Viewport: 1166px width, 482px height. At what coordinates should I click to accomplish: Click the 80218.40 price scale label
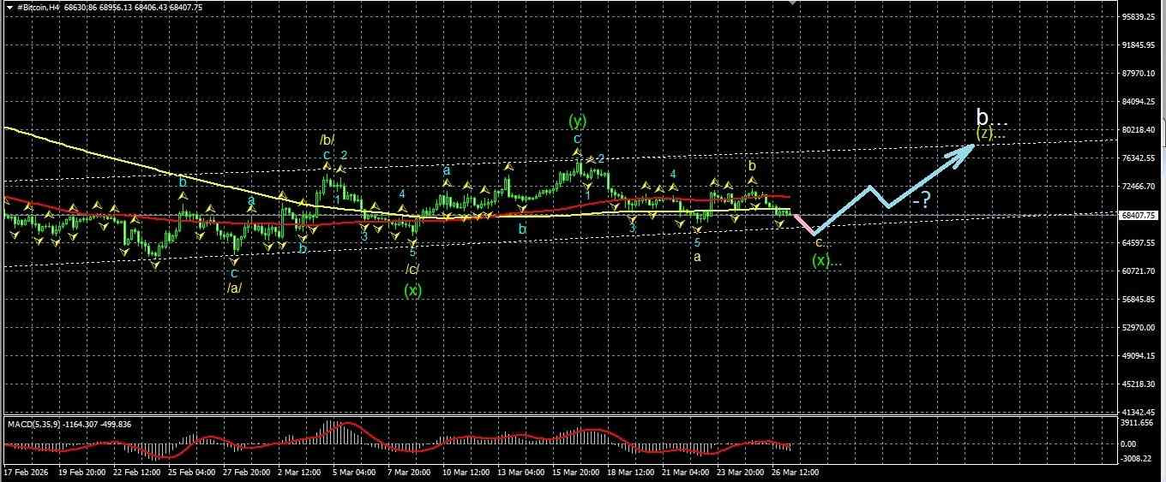coord(1139,130)
